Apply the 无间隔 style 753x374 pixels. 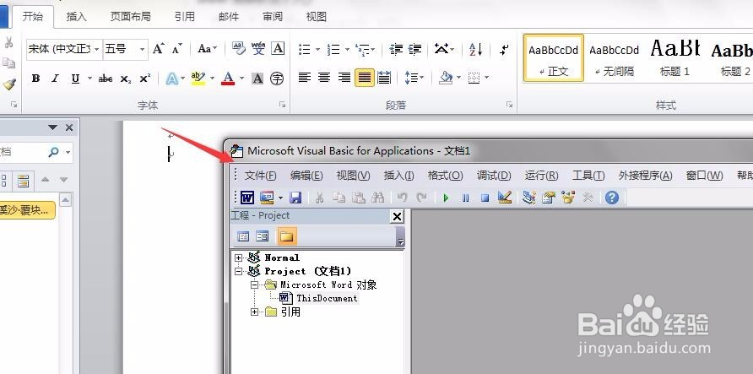615,57
